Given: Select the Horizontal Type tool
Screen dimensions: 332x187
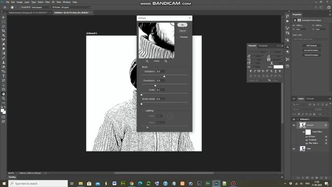Looking at the screenshot, I should (x=4, y=76).
